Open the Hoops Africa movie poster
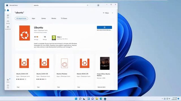The image size is (181, 101). [105, 63]
